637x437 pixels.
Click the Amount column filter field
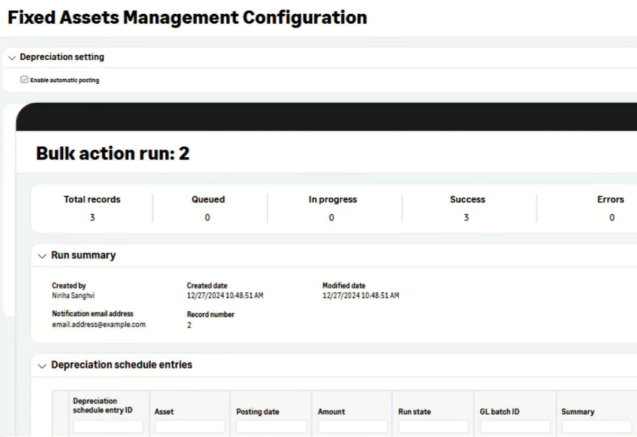pos(352,426)
